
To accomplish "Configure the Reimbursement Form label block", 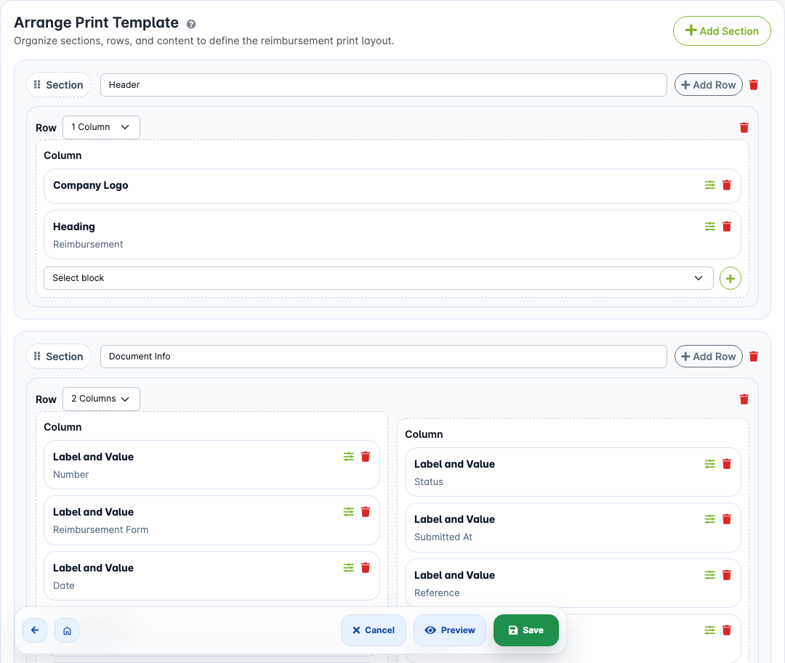I will point(348,511).
